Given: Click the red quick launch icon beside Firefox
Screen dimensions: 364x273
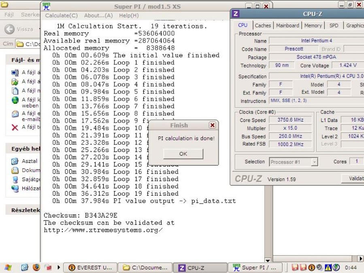Looking at the screenshot, I should click(x=48, y=267).
